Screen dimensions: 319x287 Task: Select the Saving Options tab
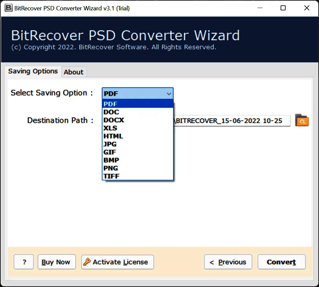click(x=33, y=71)
